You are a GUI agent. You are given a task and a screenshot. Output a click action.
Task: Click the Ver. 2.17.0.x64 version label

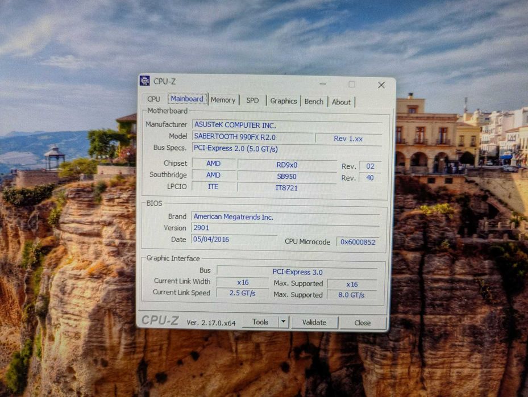tap(211, 323)
